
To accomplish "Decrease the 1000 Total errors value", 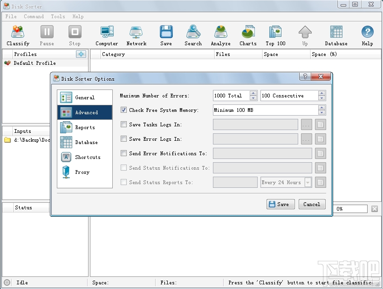I will [x=253, y=98].
